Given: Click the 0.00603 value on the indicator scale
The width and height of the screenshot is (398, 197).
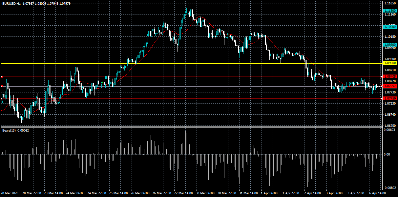Looking at the screenshot, I should coord(390,130).
